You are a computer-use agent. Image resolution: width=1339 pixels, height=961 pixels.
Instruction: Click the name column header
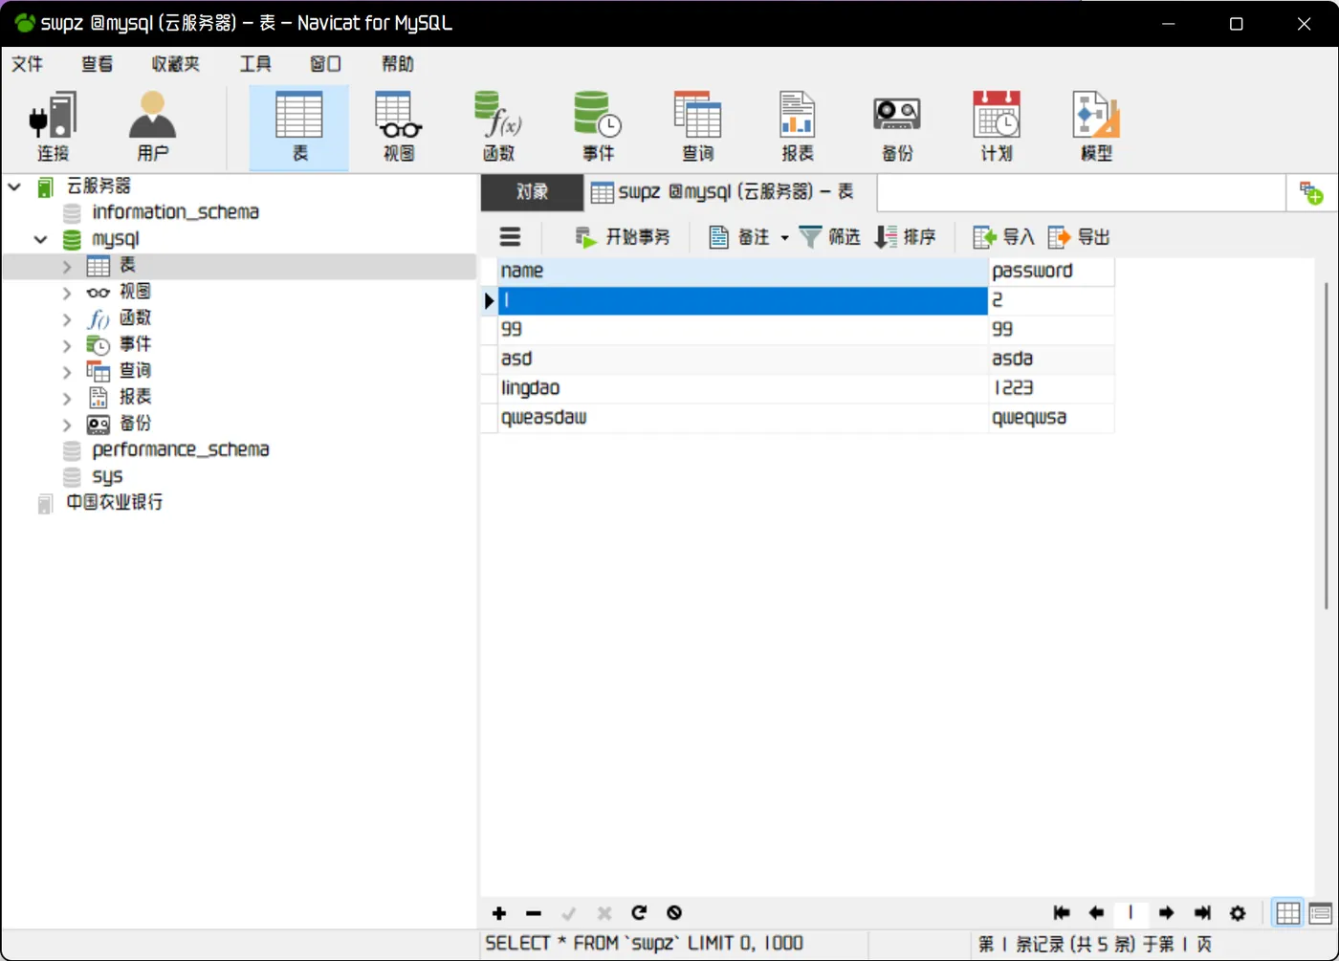point(743,272)
